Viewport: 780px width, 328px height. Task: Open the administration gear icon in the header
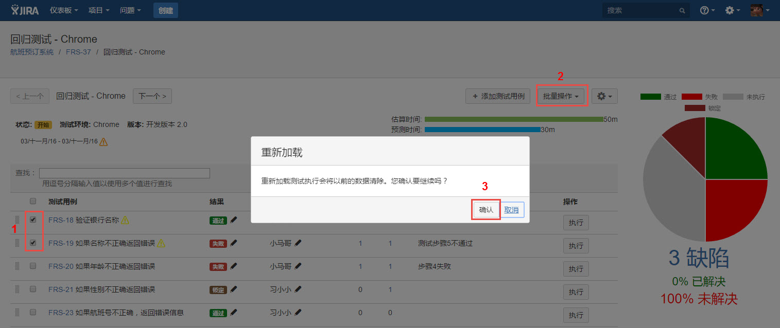(x=730, y=10)
